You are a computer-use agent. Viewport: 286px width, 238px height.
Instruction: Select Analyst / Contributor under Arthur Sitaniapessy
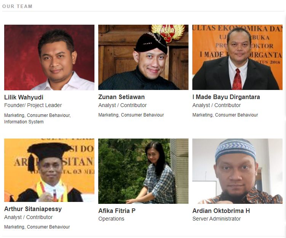tap(28, 217)
